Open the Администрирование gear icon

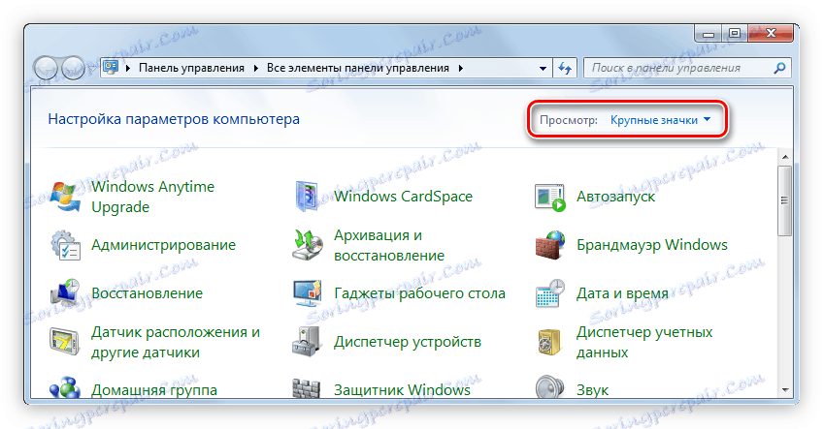tap(65, 245)
